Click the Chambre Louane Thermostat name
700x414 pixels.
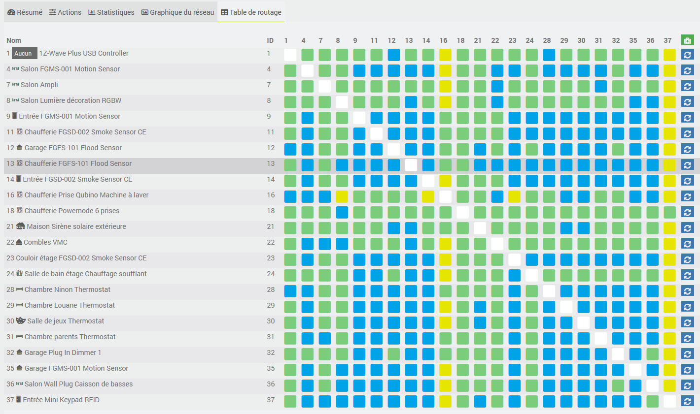click(70, 305)
